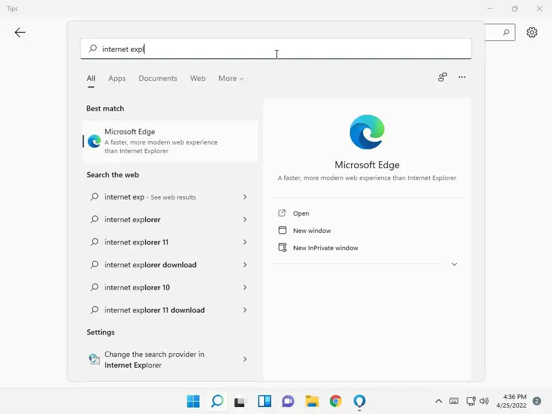Click settings icon beside search provider result
The height and width of the screenshot is (414, 552).
pyautogui.click(x=94, y=359)
